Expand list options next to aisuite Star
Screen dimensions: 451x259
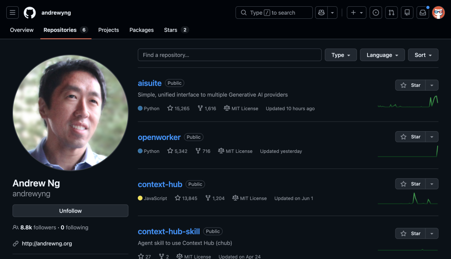[432, 85]
